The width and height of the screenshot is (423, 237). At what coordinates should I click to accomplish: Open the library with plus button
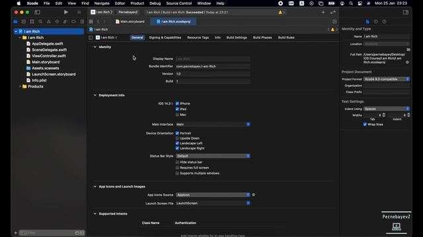pos(323,12)
